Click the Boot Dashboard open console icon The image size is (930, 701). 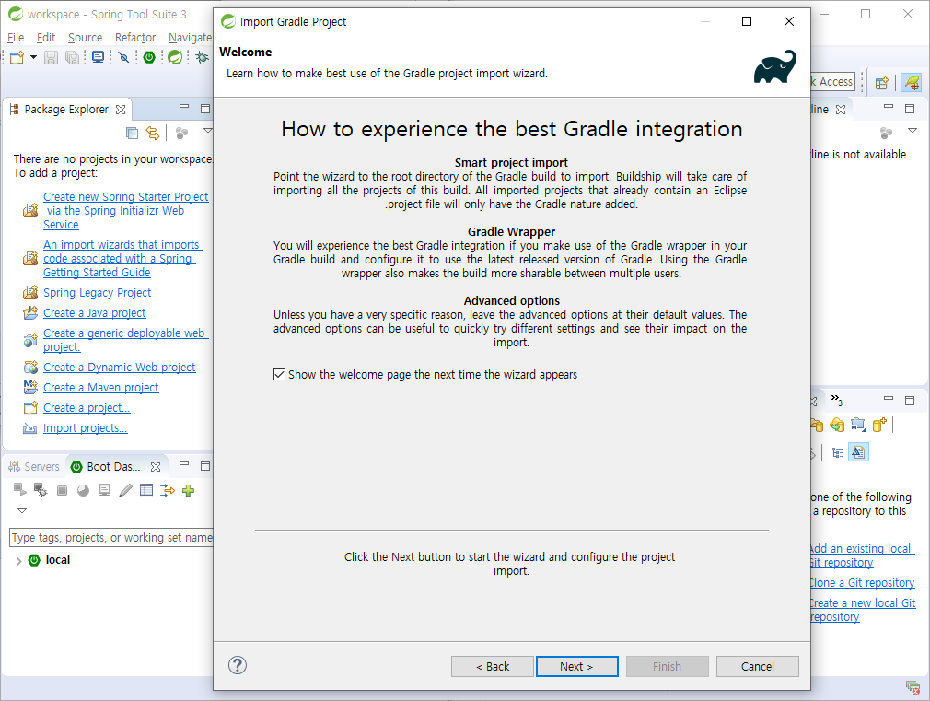[x=104, y=490]
